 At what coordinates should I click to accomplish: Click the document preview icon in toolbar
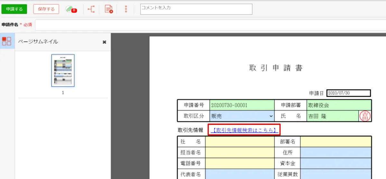pyautogui.click(x=109, y=9)
